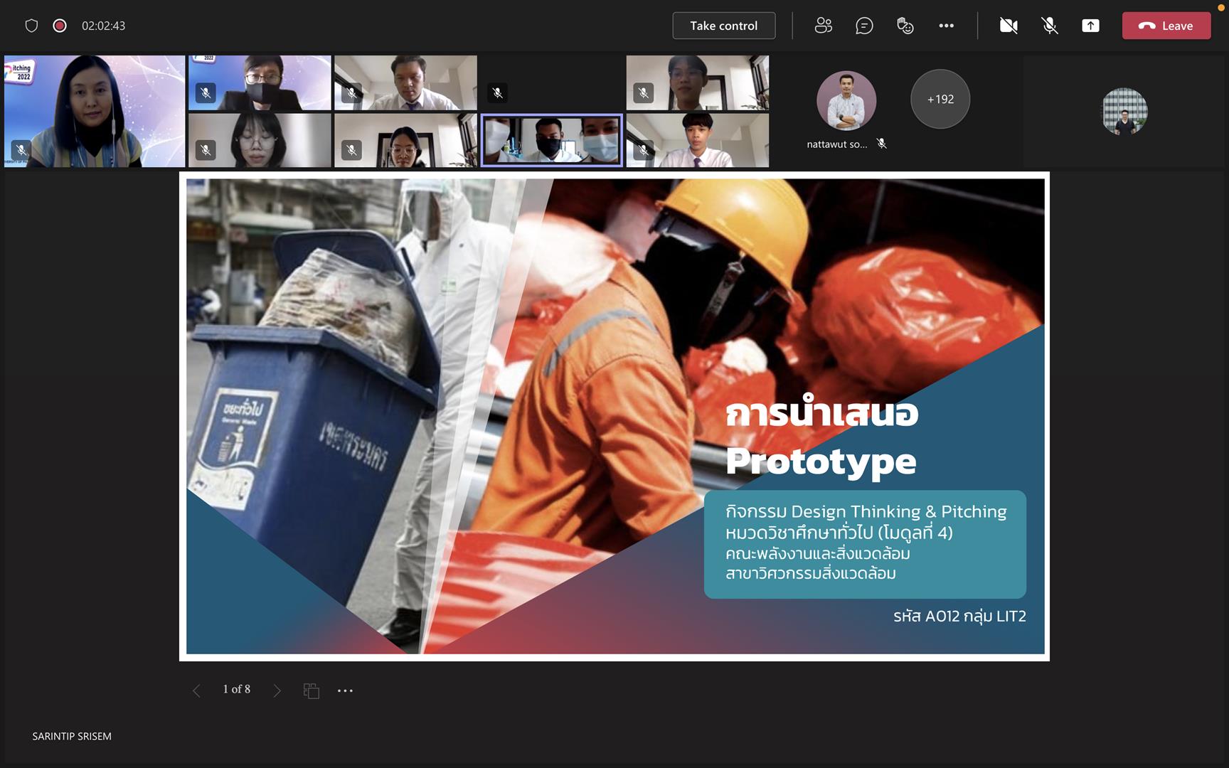Image resolution: width=1229 pixels, height=768 pixels.
Task: Click the woman presenter's video tile
Action: pos(95,111)
